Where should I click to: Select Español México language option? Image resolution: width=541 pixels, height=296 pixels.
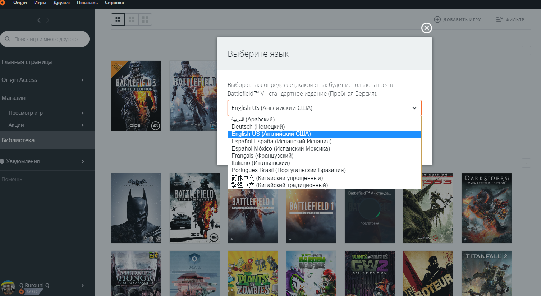click(x=324, y=149)
